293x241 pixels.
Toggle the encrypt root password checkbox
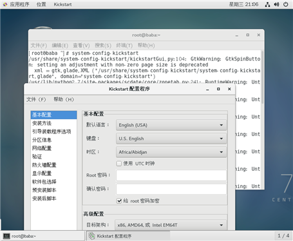[x=119, y=201]
